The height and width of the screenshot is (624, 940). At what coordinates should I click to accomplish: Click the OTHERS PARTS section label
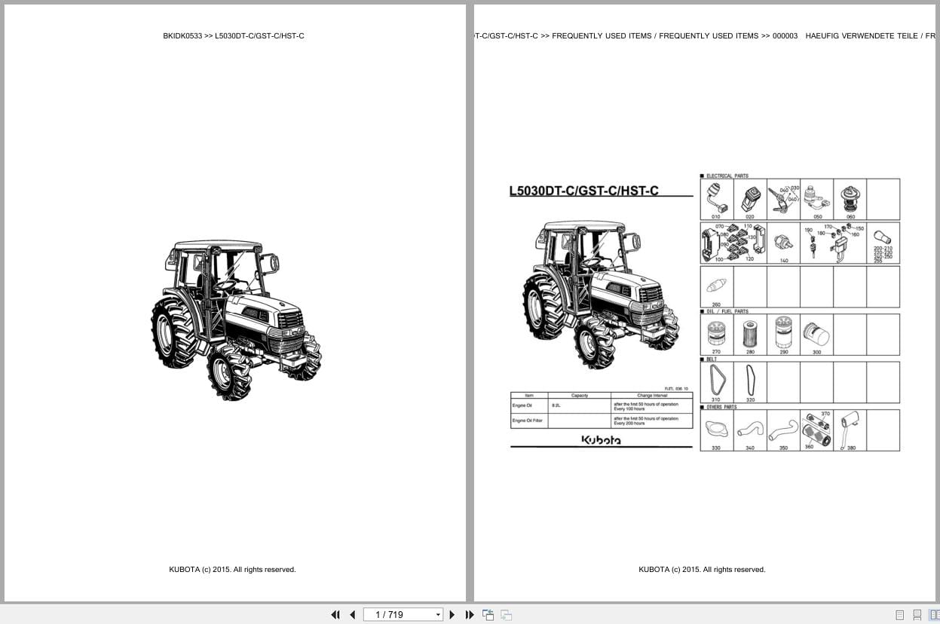click(721, 407)
